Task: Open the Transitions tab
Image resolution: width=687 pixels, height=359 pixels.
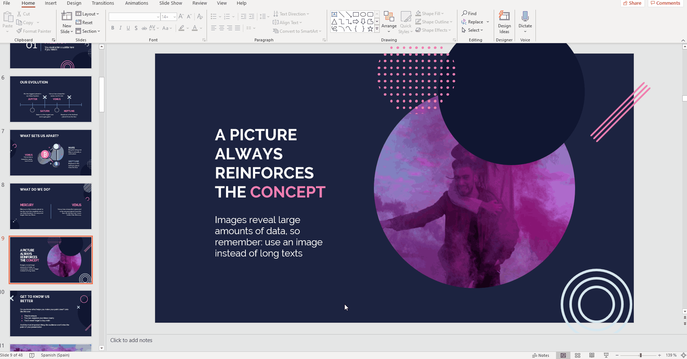Action: [x=103, y=3]
